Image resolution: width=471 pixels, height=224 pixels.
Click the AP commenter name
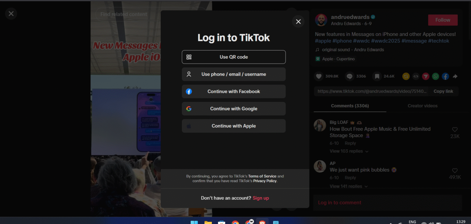[x=333, y=163]
